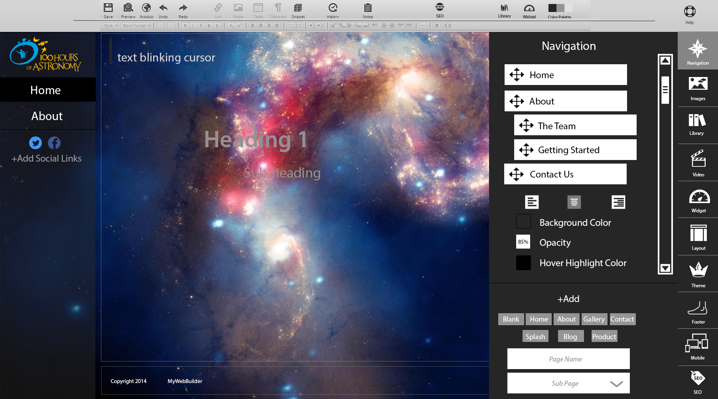Screen dimensions: 718x399
Task: Select About in the site menu
Action: (x=47, y=116)
